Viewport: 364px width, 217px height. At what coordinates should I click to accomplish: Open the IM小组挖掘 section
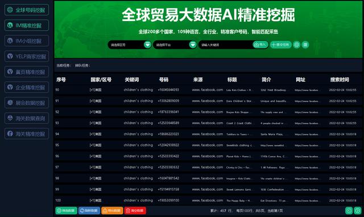click(27, 41)
